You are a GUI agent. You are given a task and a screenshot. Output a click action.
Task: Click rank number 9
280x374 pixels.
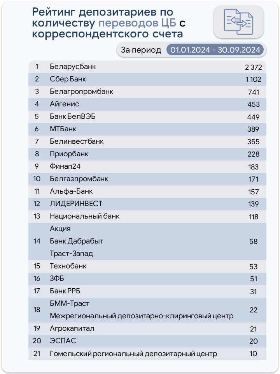pyautogui.click(x=37, y=166)
